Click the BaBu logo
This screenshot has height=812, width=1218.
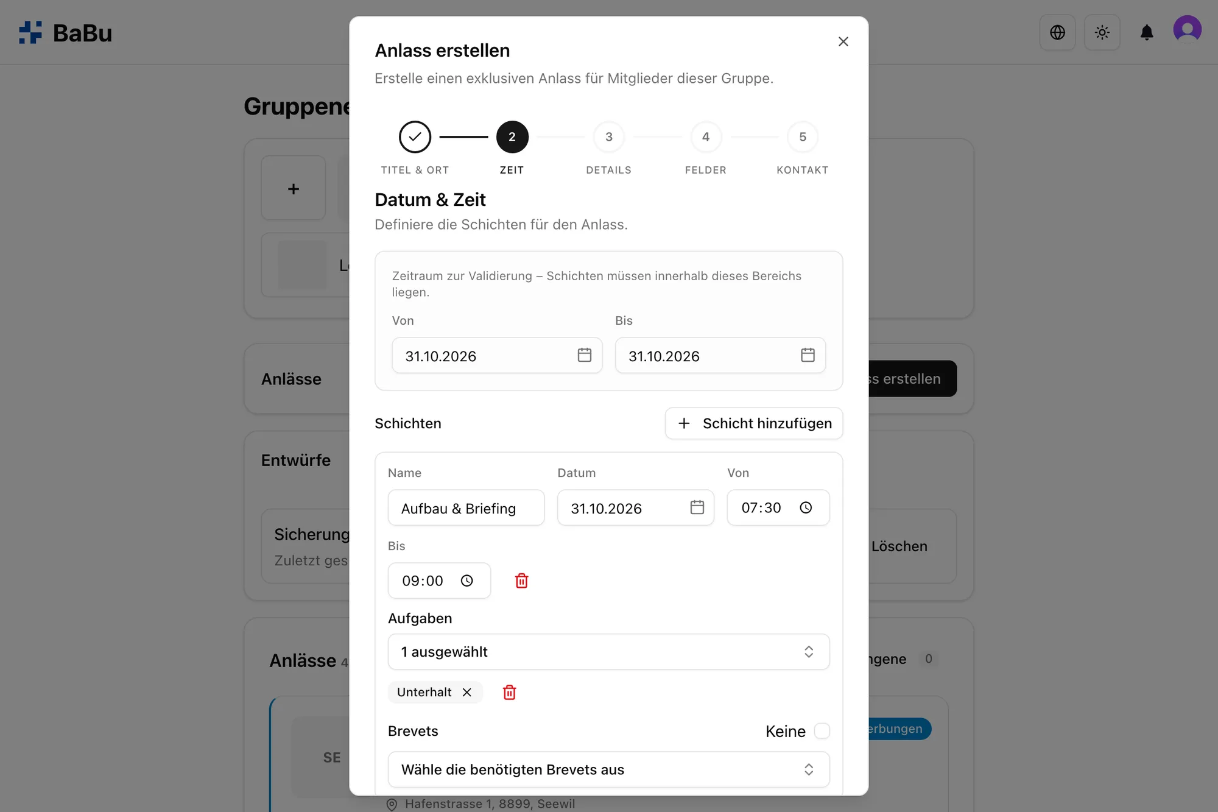point(65,33)
